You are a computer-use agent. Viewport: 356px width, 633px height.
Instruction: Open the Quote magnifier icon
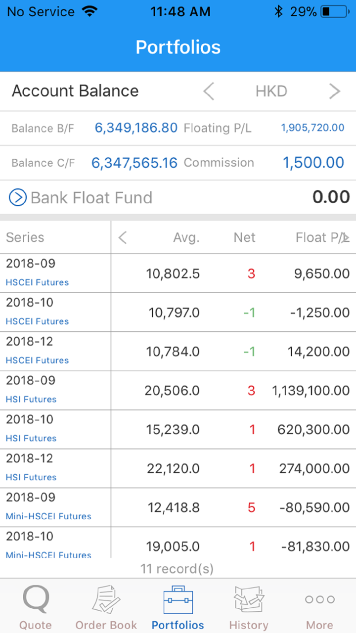coord(36,599)
